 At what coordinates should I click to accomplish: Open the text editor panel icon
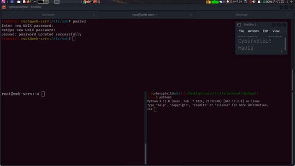[24, 2]
